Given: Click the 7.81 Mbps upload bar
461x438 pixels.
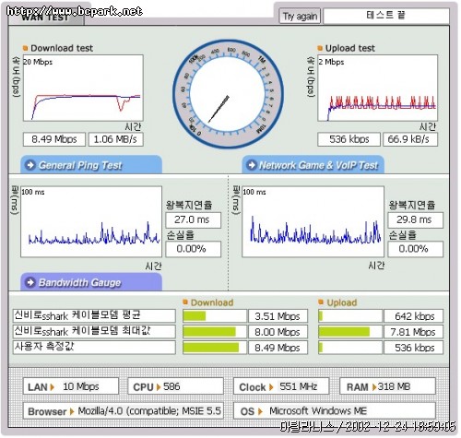Looking at the screenshot, I should (350, 332).
